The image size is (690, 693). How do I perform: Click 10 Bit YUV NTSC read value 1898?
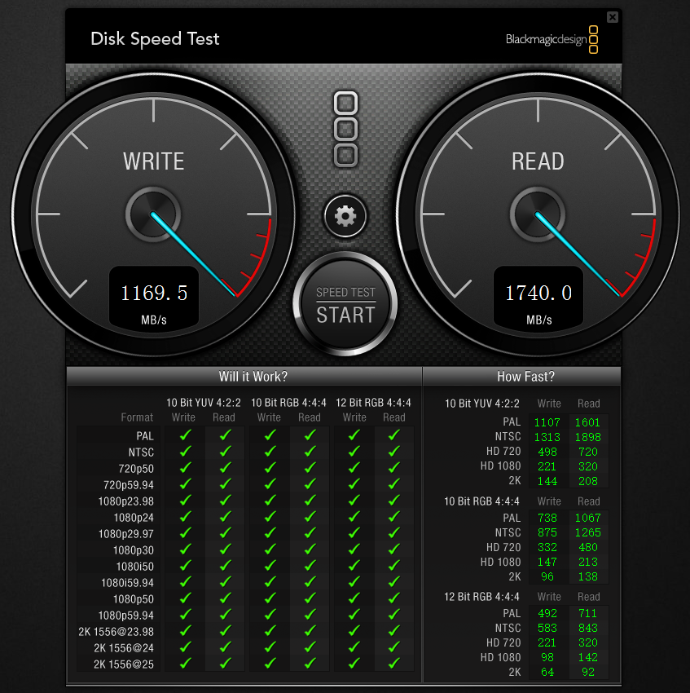587,437
